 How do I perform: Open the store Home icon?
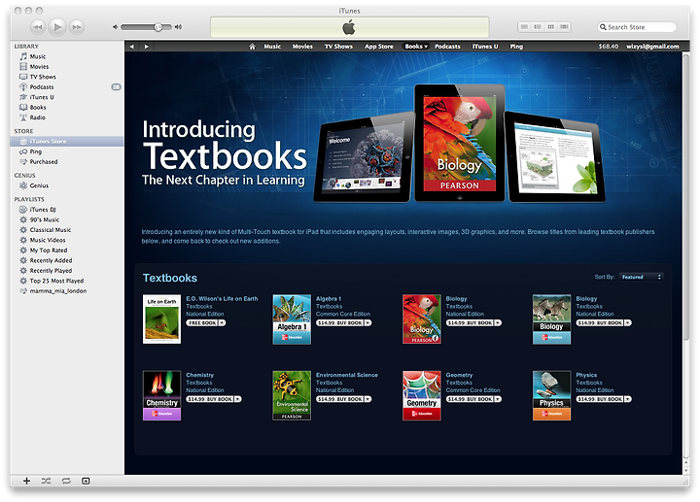[x=252, y=47]
